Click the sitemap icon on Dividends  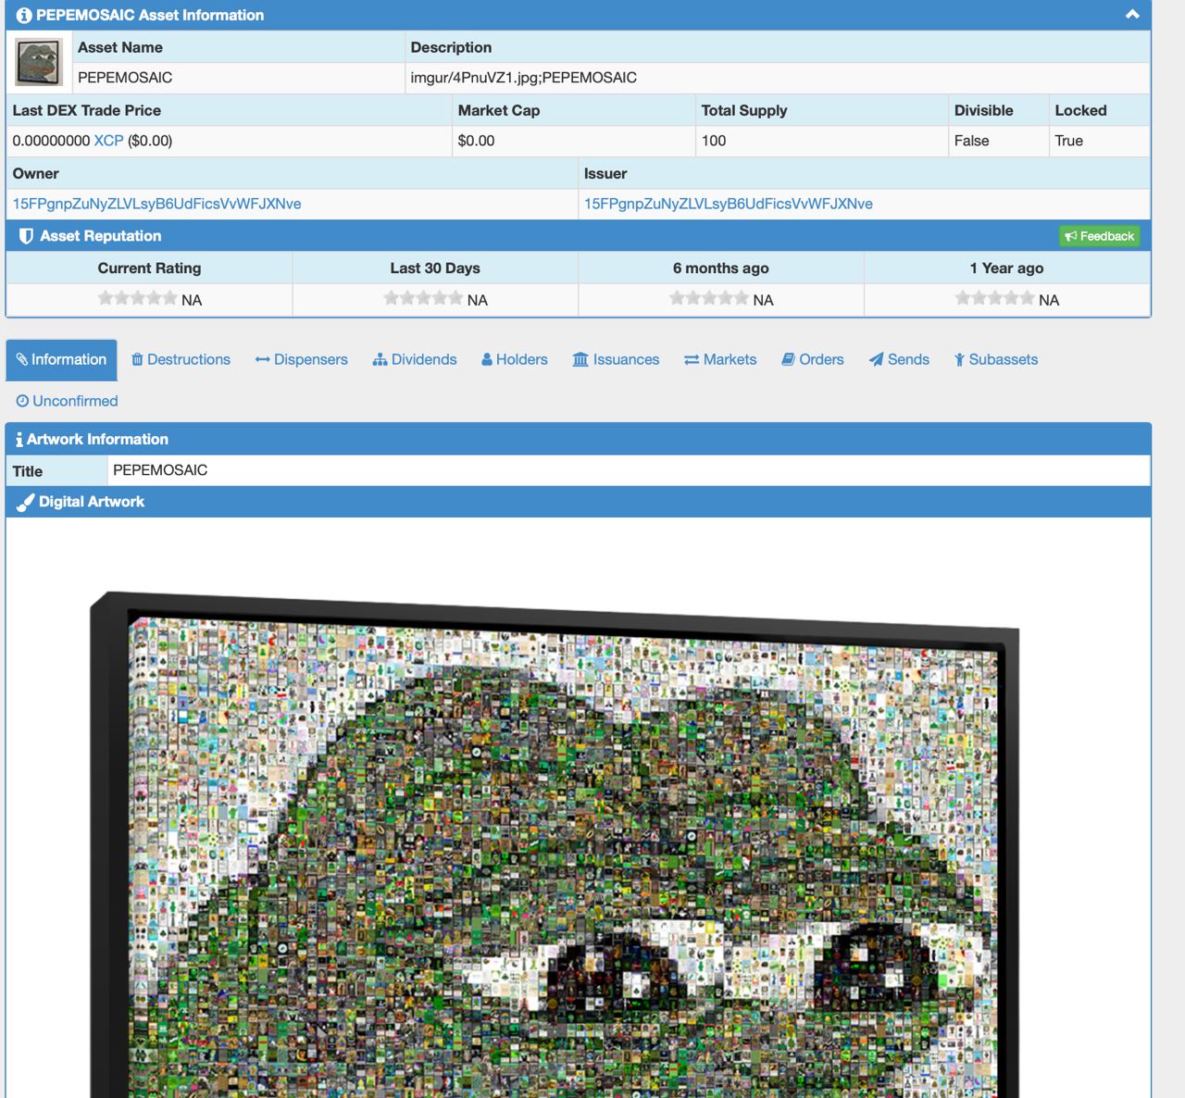(x=380, y=360)
